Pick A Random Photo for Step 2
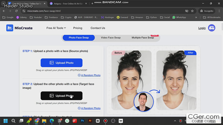This screenshot has width=223, height=125. 89,108
